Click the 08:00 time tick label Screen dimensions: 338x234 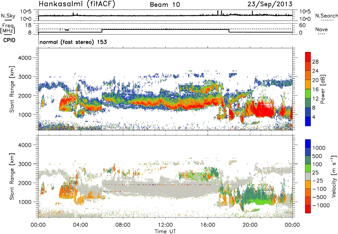point(123,225)
